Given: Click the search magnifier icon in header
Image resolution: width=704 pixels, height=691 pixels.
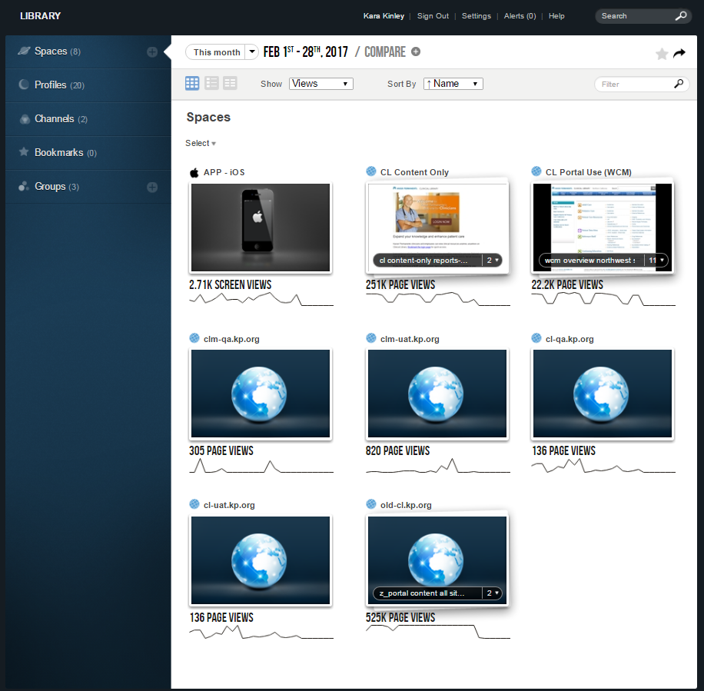Looking at the screenshot, I should click(680, 16).
